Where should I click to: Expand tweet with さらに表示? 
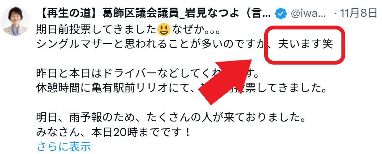point(64,146)
